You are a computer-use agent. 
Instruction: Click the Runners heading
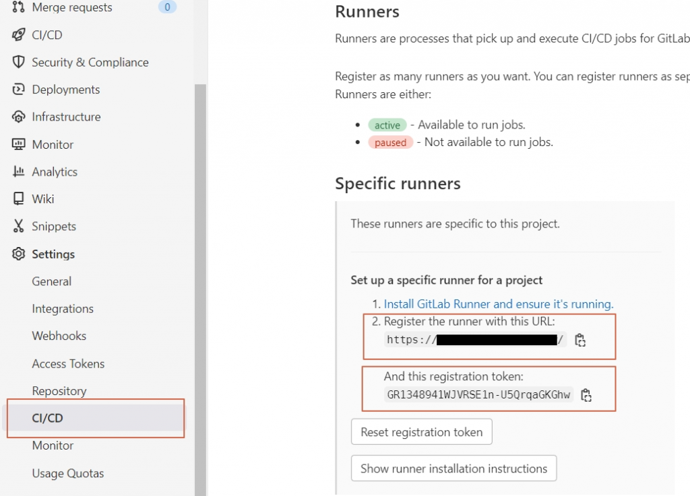click(367, 11)
